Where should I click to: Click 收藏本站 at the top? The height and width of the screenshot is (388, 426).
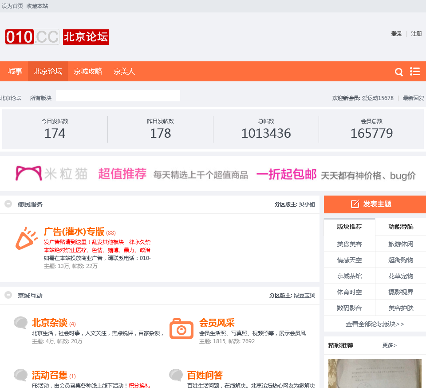pyautogui.click(x=37, y=6)
